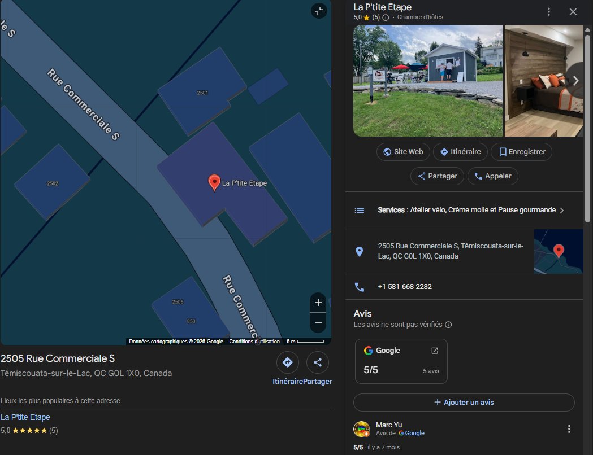Click Enregistrer to save the place
This screenshot has width=593, height=455.
click(x=522, y=152)
